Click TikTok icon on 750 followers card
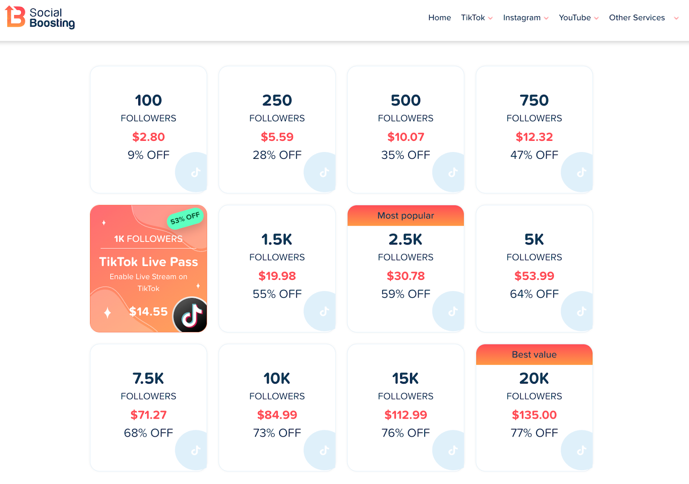This screenshot has height=484, width=689. coord(581,172)
